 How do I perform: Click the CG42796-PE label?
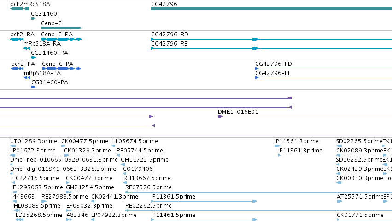click(273, 73)
